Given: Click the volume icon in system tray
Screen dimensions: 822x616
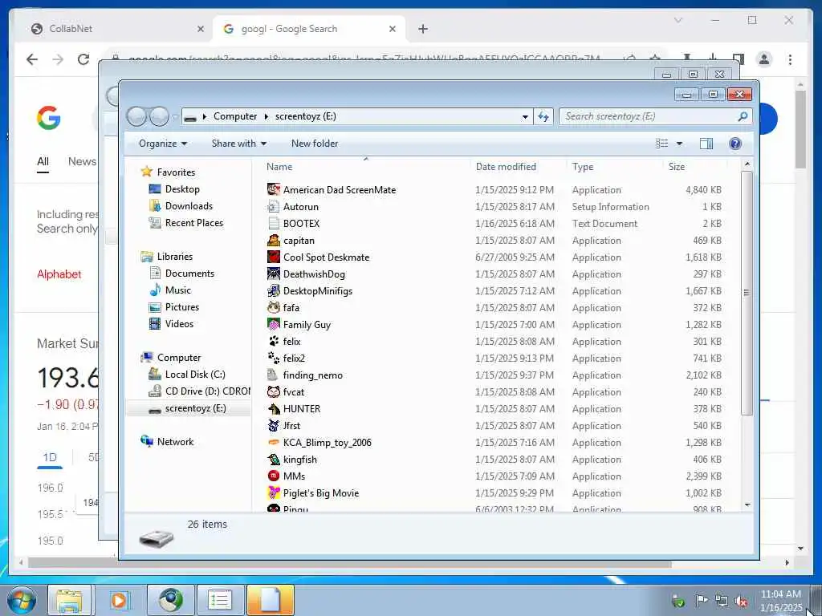Looking at the screenshot, I should [741, 602].
